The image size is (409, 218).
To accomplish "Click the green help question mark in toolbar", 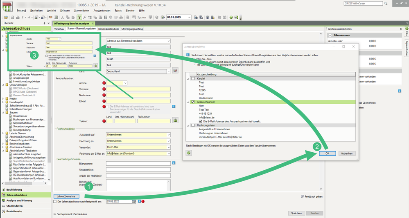I will point(231,18).
